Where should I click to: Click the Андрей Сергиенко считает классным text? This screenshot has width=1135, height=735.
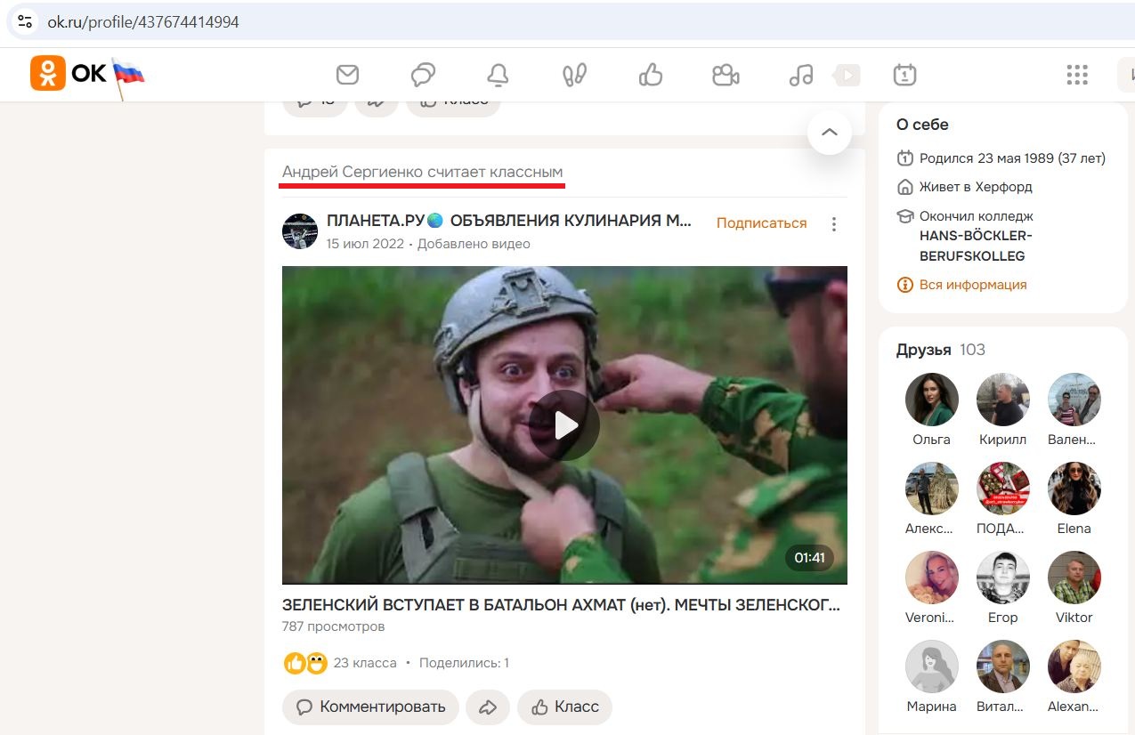(x=422, y=172)
